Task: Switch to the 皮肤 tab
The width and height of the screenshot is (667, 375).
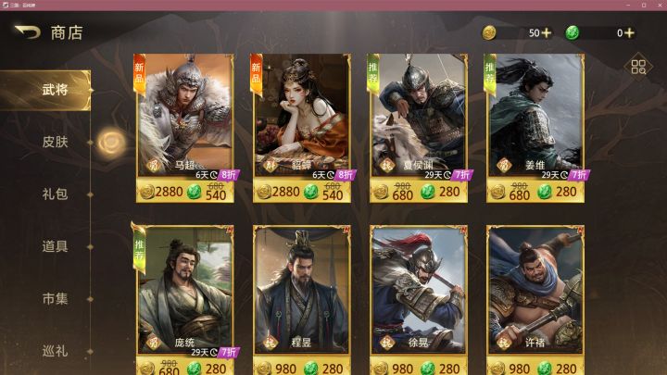Action: 55,142
